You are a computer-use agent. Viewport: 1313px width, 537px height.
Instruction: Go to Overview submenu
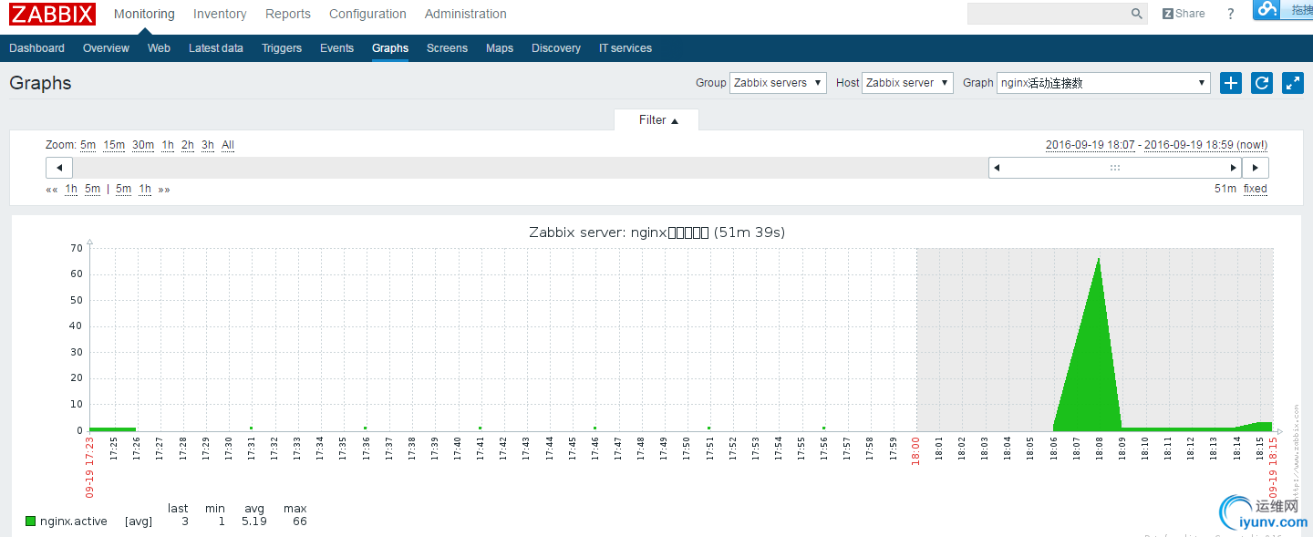click(x=106, y=48)
